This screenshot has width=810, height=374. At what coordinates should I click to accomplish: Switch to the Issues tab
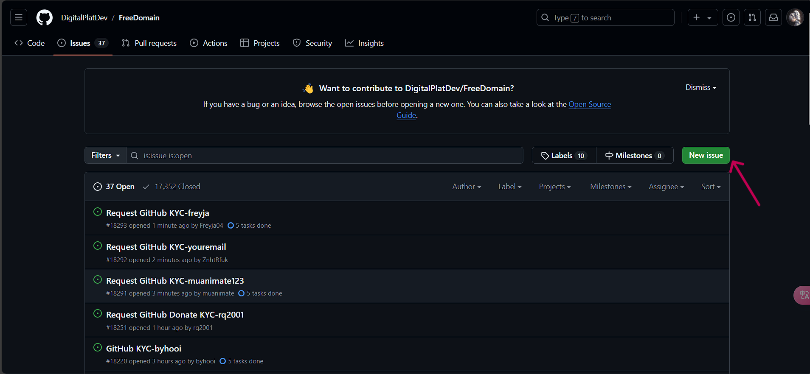pyautogui.click(x=83, y=43)
